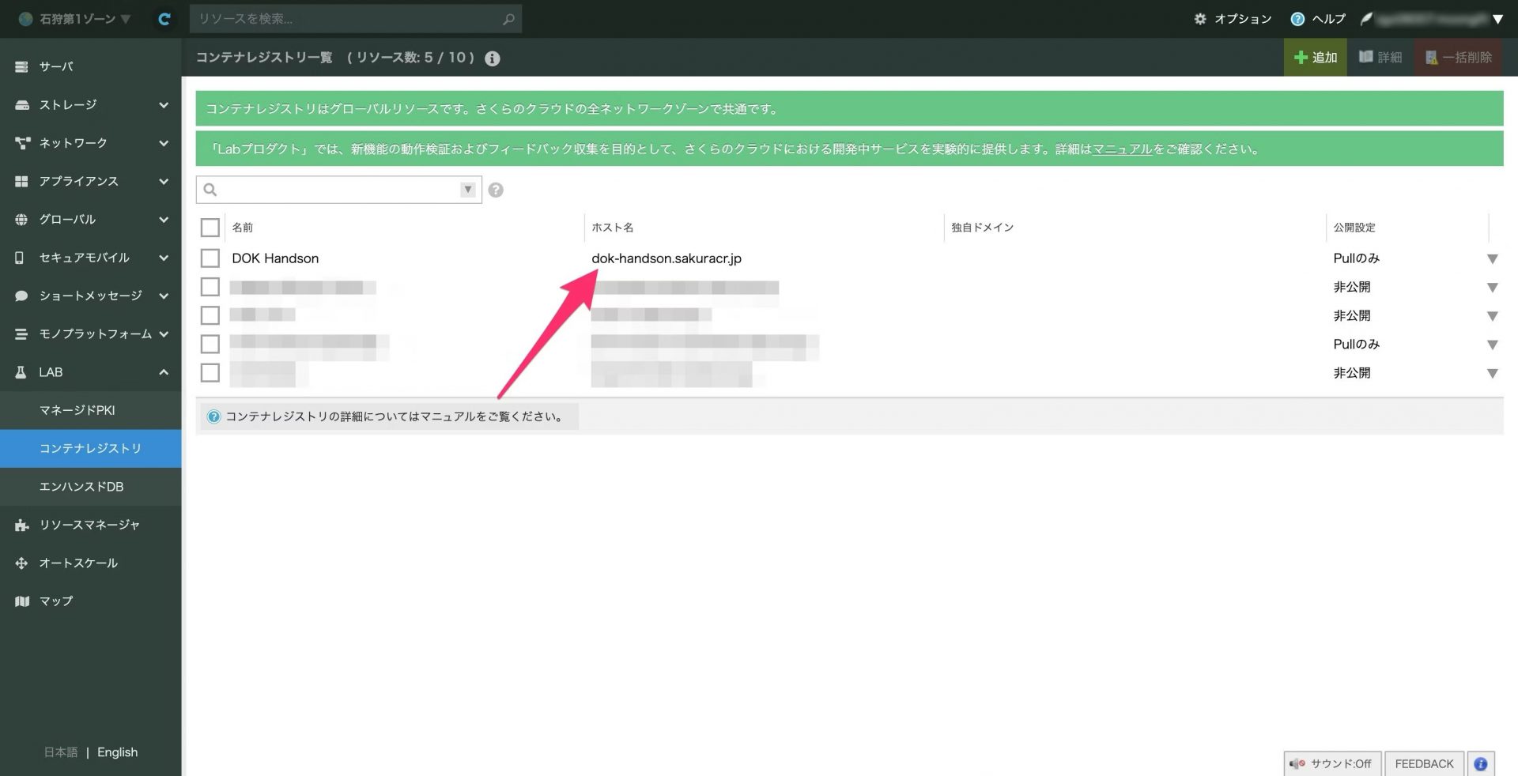Image resolution: width=1518 pixels, height=776 pixels.
Task: Click the Add button
Action: click(1315, 58)
